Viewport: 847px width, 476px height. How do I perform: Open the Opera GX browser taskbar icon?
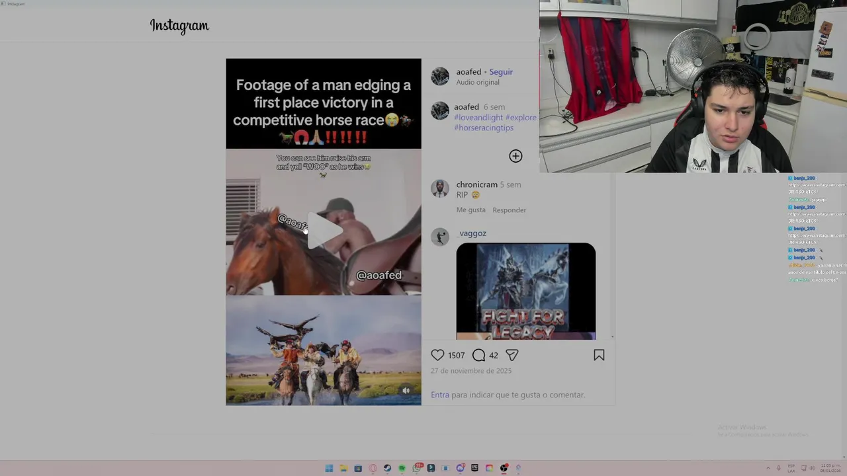(x=373, y=468)
